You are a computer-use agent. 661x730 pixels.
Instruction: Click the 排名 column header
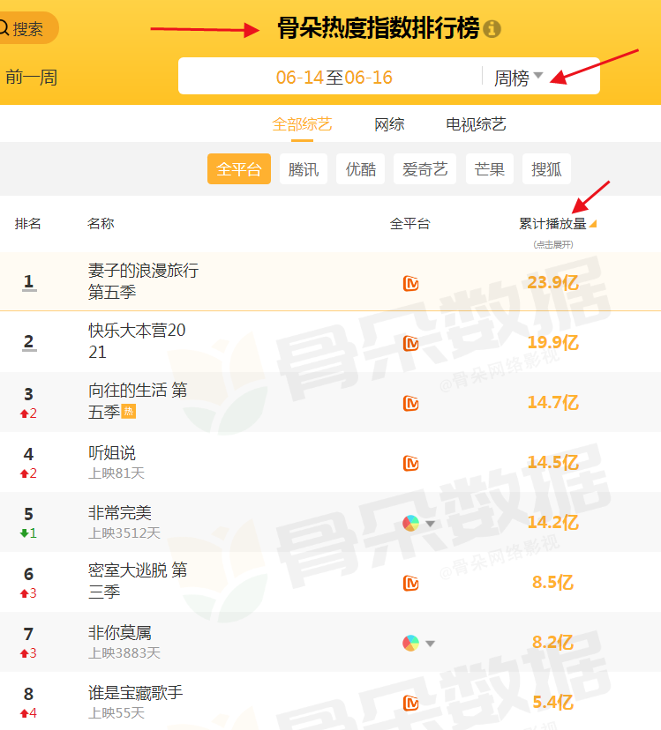pos(28,223)
